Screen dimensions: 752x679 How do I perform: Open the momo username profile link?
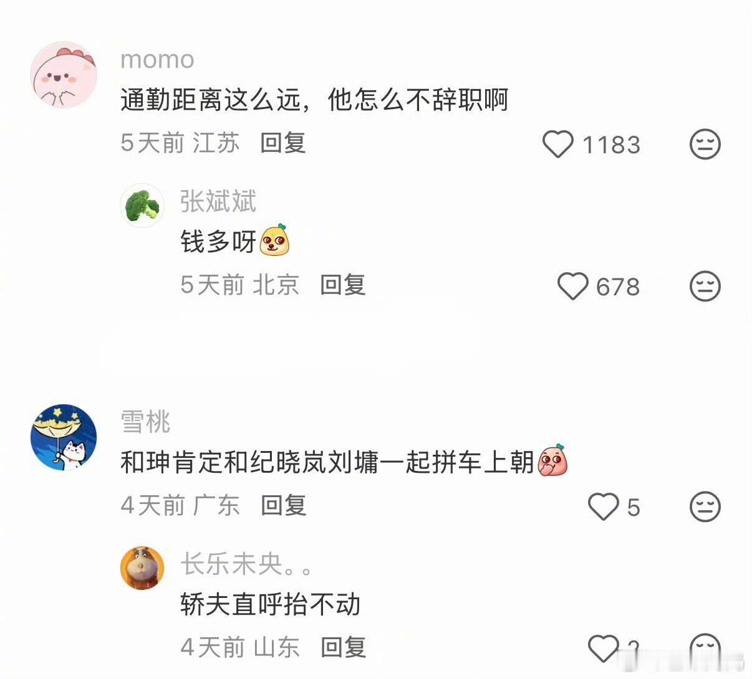coord(157,60)
